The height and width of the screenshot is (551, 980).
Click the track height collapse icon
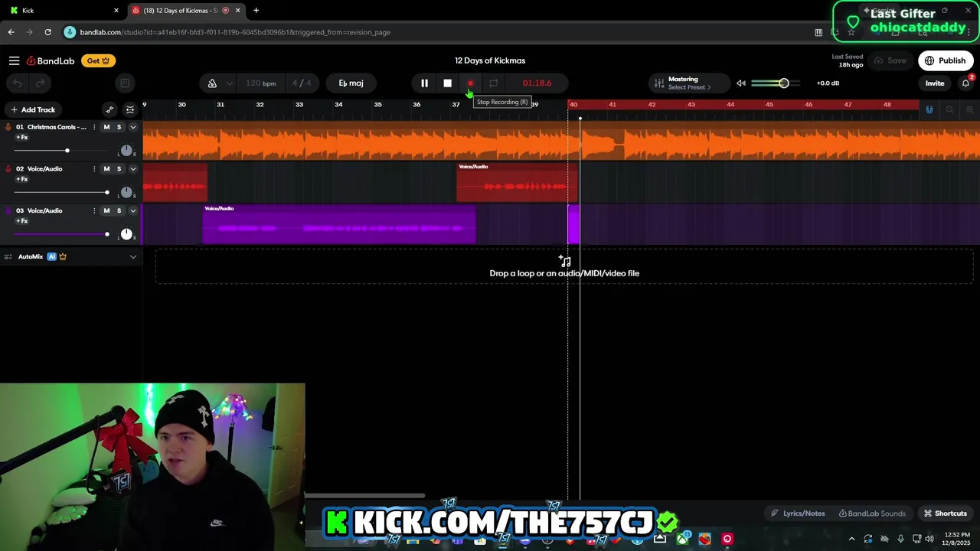coord(130,109)
